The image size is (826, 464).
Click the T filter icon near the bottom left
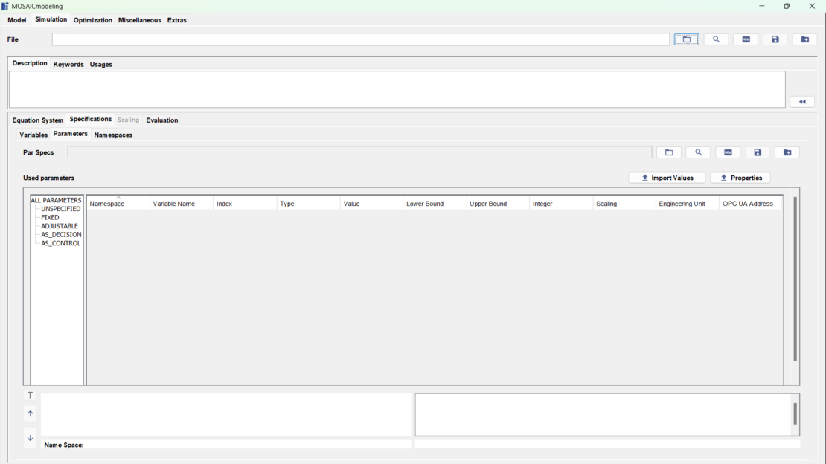tap(30, 395)
